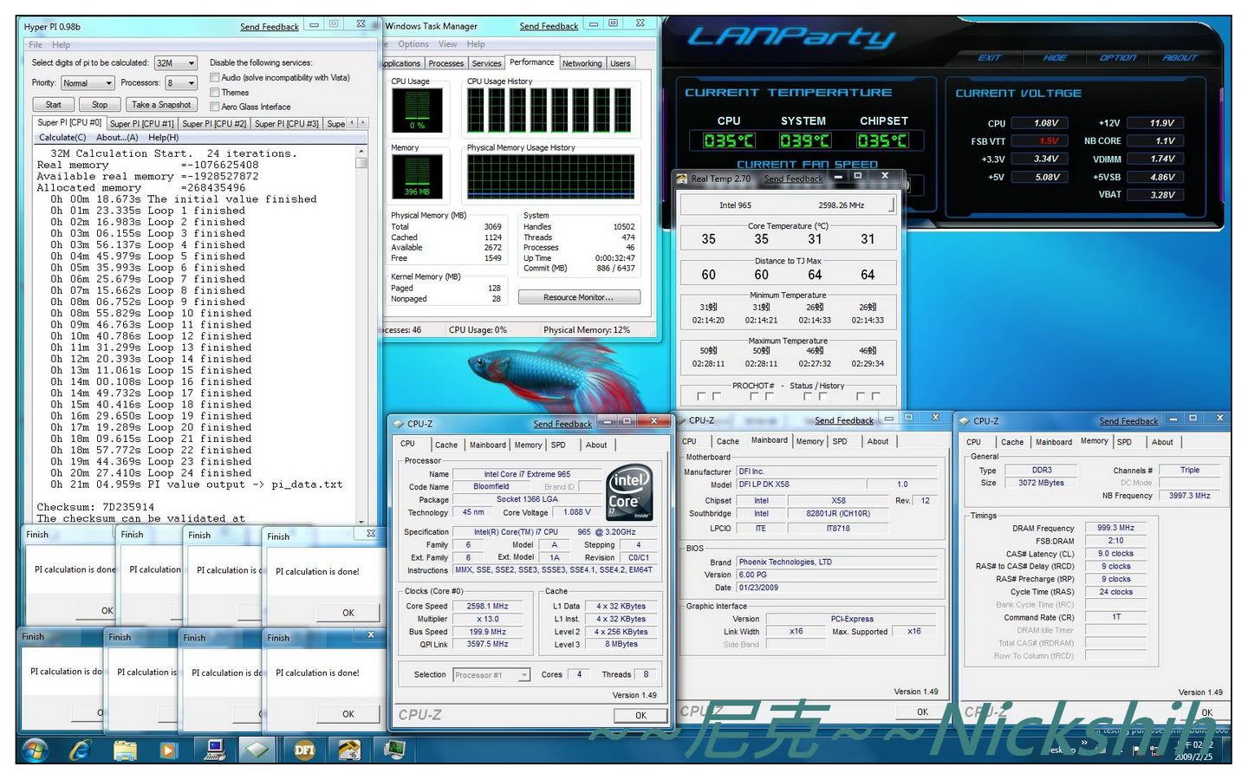Open Resource Monitor from Task Manager
Viewport: 1248px width, 780px height.
click(x=579, y=297)
